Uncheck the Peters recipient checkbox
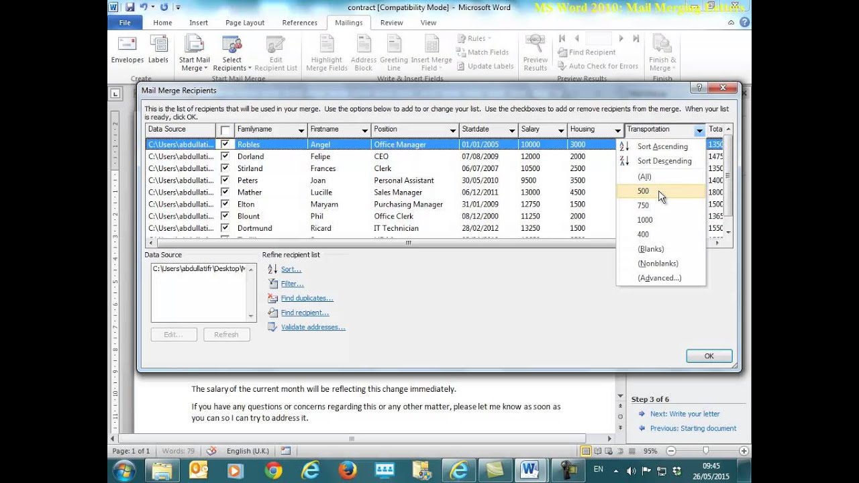Image resolution: width=859 pixels, height=483 pixels. coord(225,180)
